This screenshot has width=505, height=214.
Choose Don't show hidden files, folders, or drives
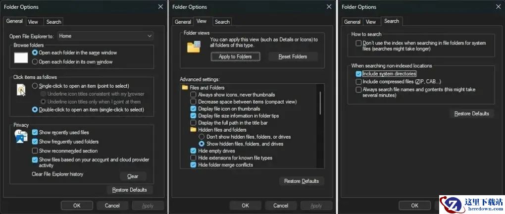[x=202, y=137]
